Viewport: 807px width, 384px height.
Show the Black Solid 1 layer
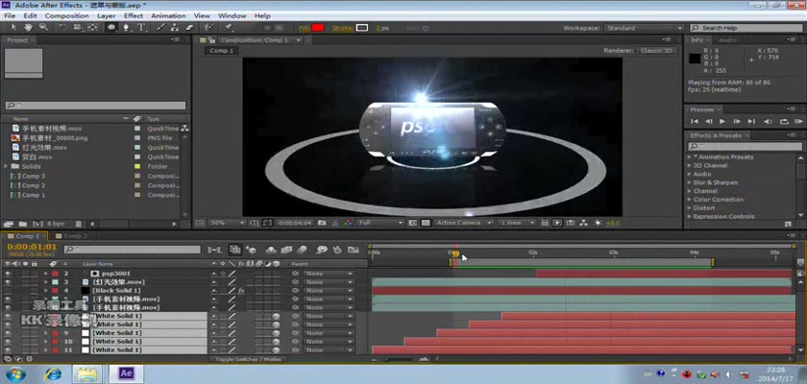(8, 291)
